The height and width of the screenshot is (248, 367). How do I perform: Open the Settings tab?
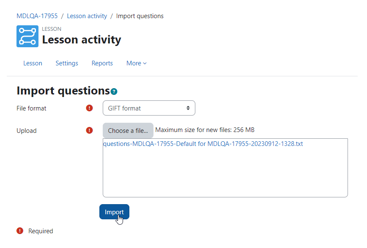pyautogui.click(x=67, y=63)
